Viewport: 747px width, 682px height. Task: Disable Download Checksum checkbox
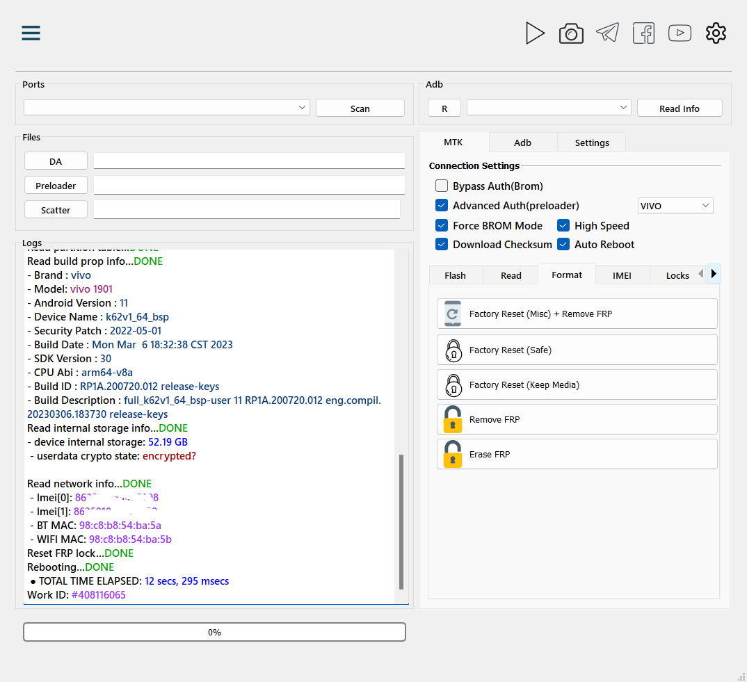[x=442, y=244]
